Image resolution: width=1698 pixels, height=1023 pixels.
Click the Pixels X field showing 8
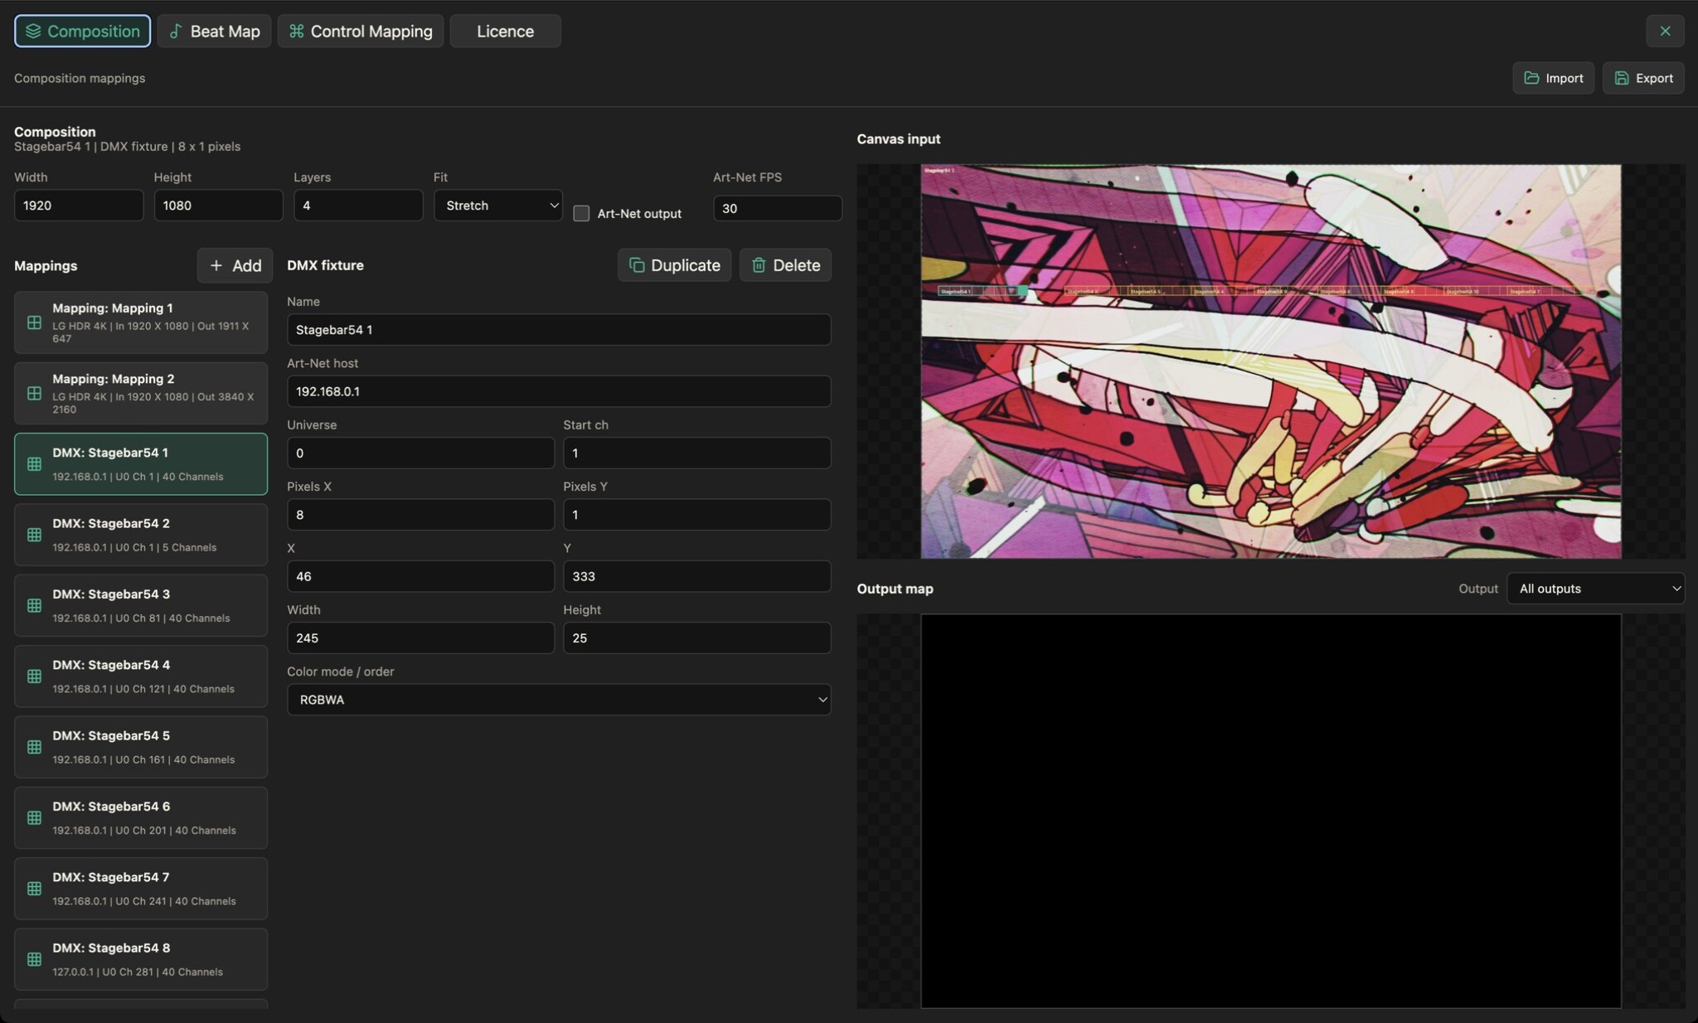pyautogui.click(x=420, y=515)
